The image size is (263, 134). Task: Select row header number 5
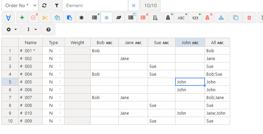(x=10, y=82)
